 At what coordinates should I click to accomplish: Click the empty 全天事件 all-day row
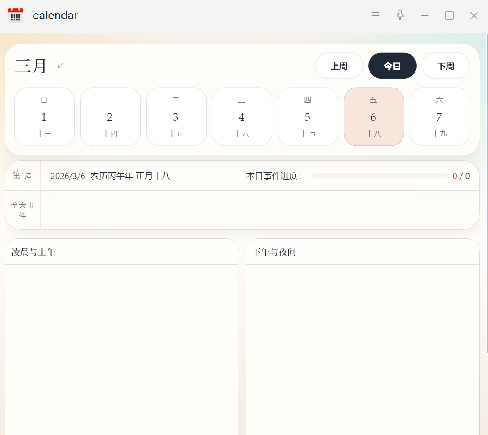point(260,210)
